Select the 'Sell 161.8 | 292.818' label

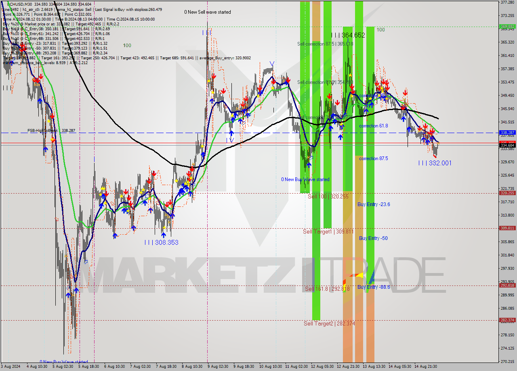pos(327,289)
